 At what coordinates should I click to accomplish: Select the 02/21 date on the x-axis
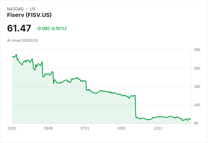[x=12, y=128]
